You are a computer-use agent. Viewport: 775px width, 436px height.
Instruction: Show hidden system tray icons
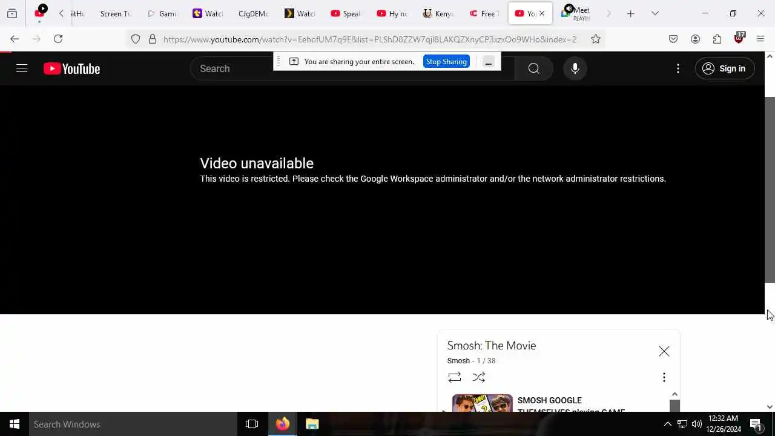[x=667, y=424]
